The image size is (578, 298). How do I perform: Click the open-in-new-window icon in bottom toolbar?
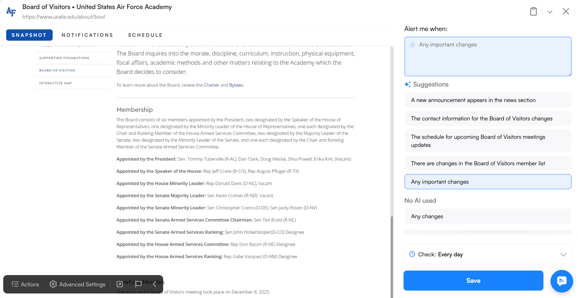(x=120, y=284)
